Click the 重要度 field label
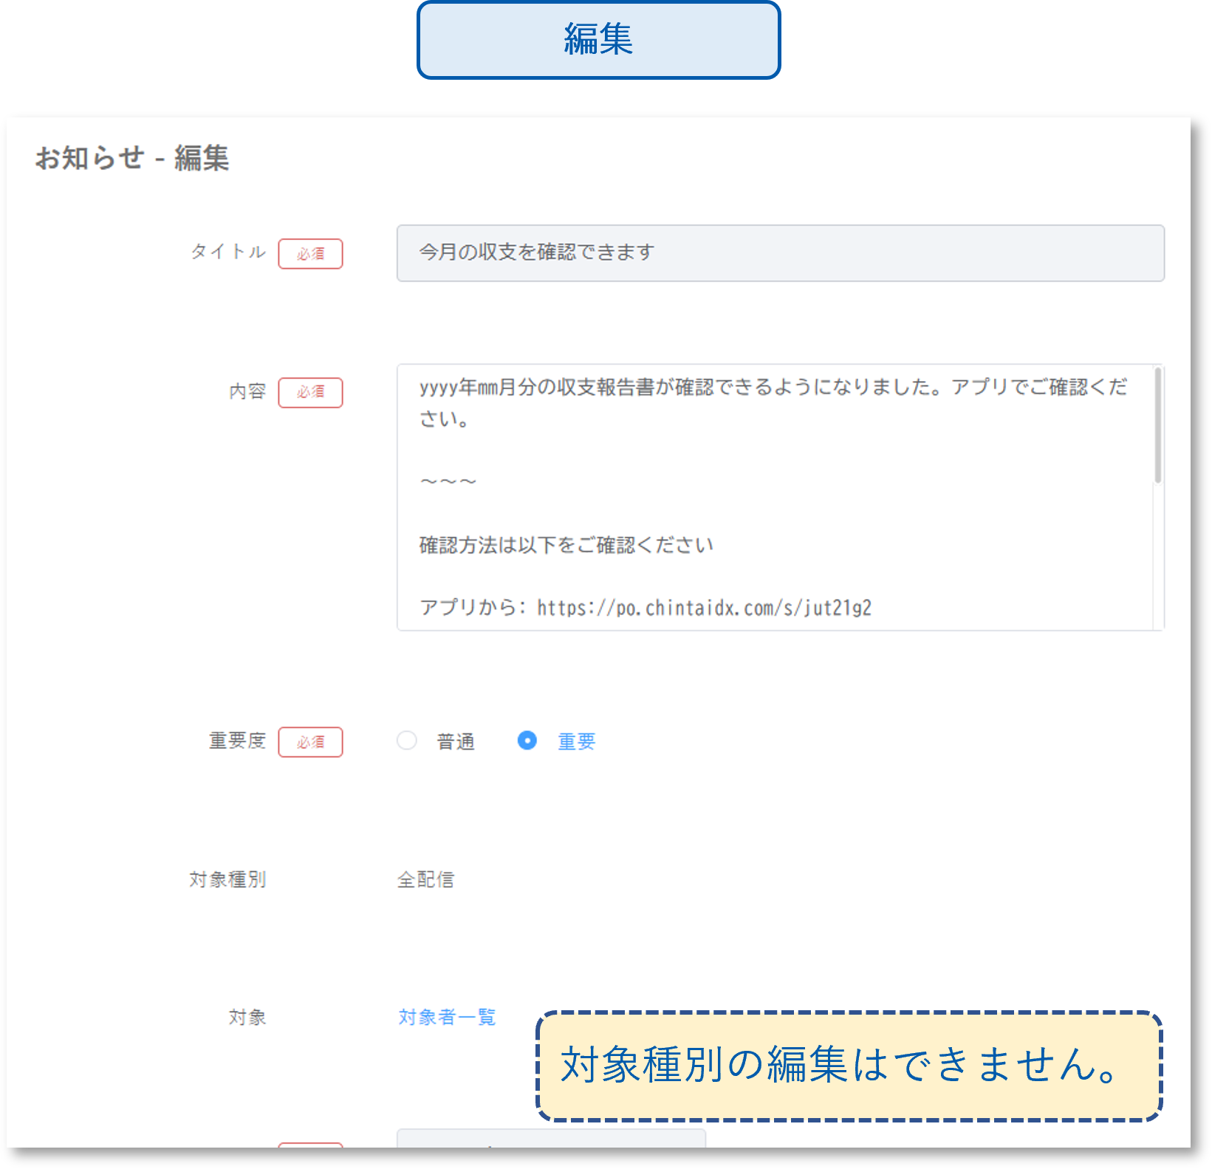Viewport: 1212px width, 1169px height. (x=236, y=741)
